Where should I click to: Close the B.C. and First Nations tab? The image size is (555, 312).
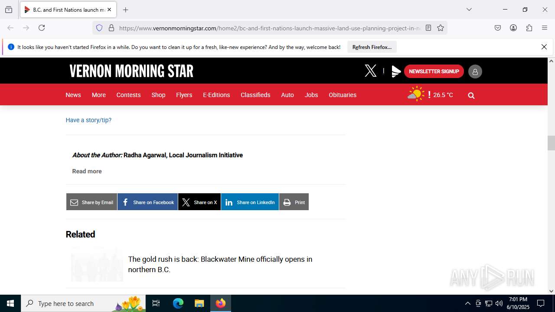click(x=109, y=10)
